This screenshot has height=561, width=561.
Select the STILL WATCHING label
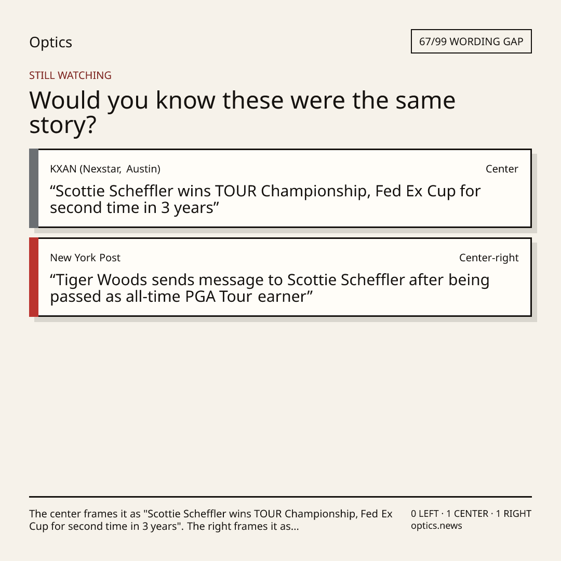point(70,75)
